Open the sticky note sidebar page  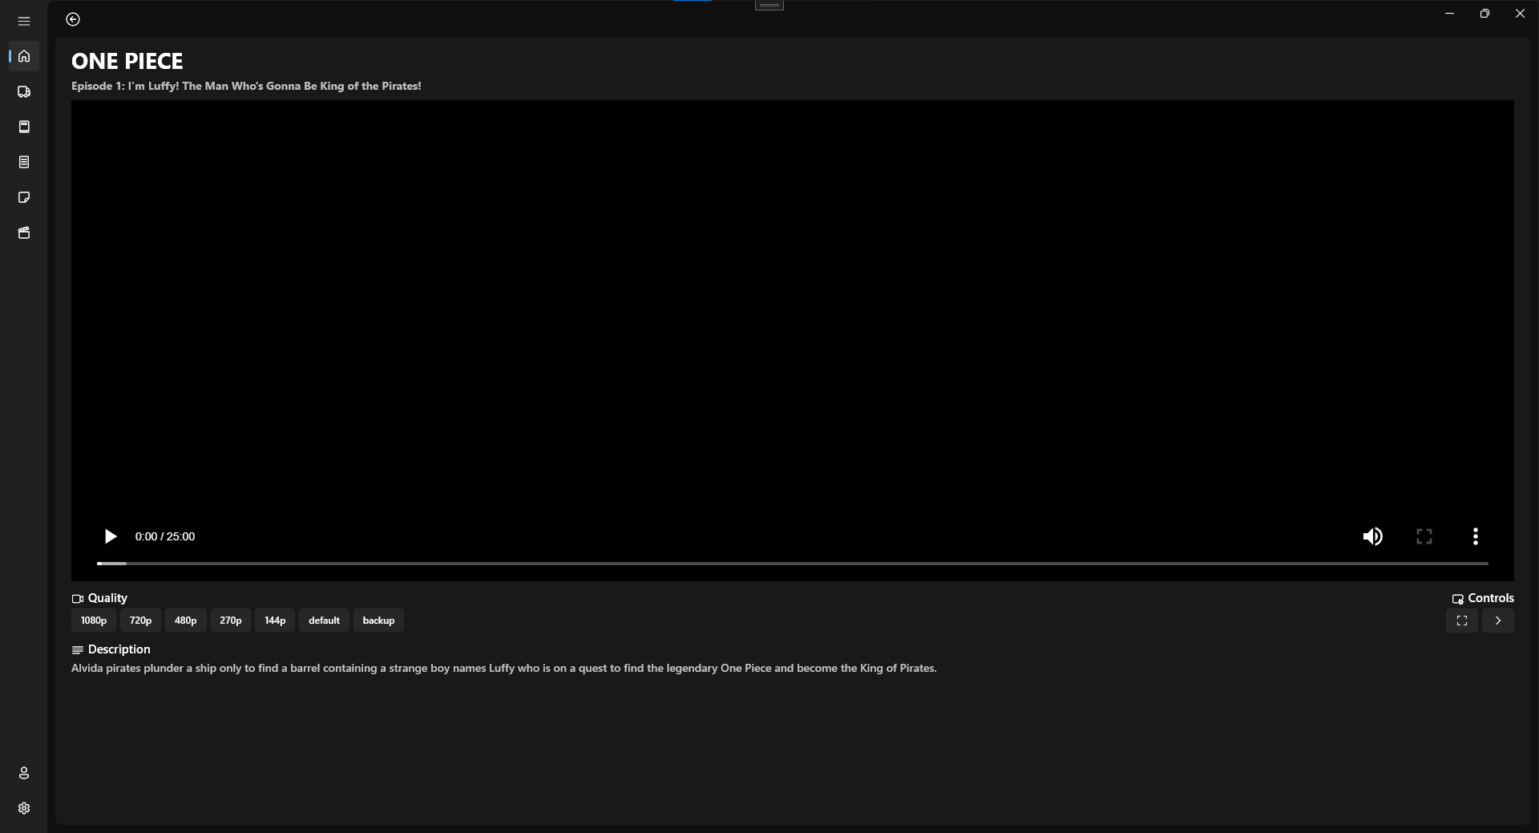coord(24,197)
